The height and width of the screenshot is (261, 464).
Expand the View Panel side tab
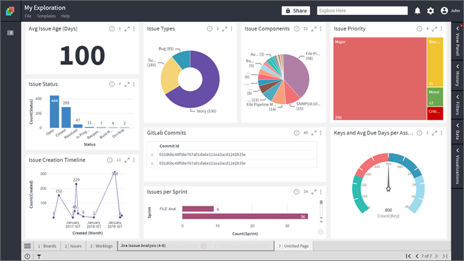458,41
